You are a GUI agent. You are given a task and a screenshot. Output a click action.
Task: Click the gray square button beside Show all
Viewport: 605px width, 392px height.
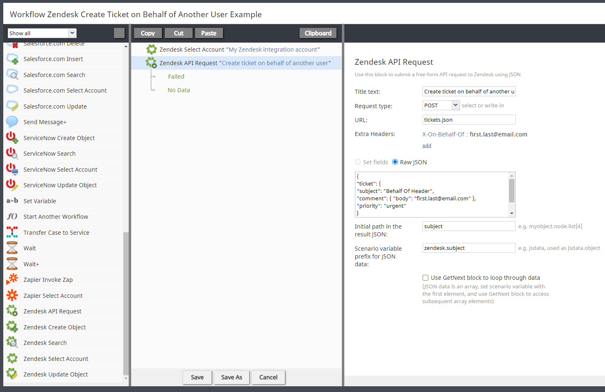tap(119, 33)
